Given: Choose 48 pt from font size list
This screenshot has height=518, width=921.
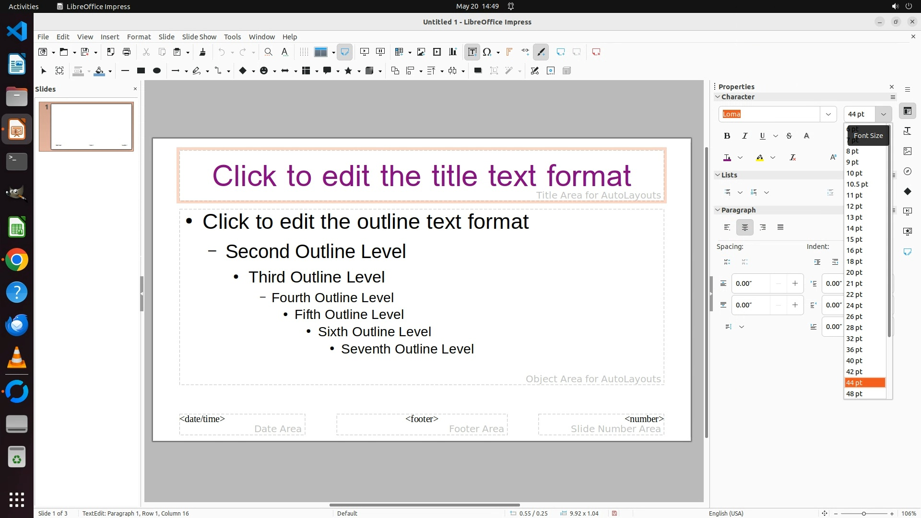Looking at the screenshot, I should point(854,394).
